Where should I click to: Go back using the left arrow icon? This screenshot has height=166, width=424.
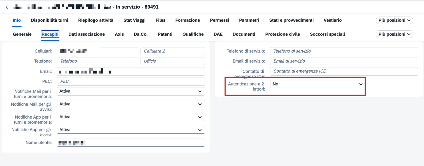coord(7,7)
